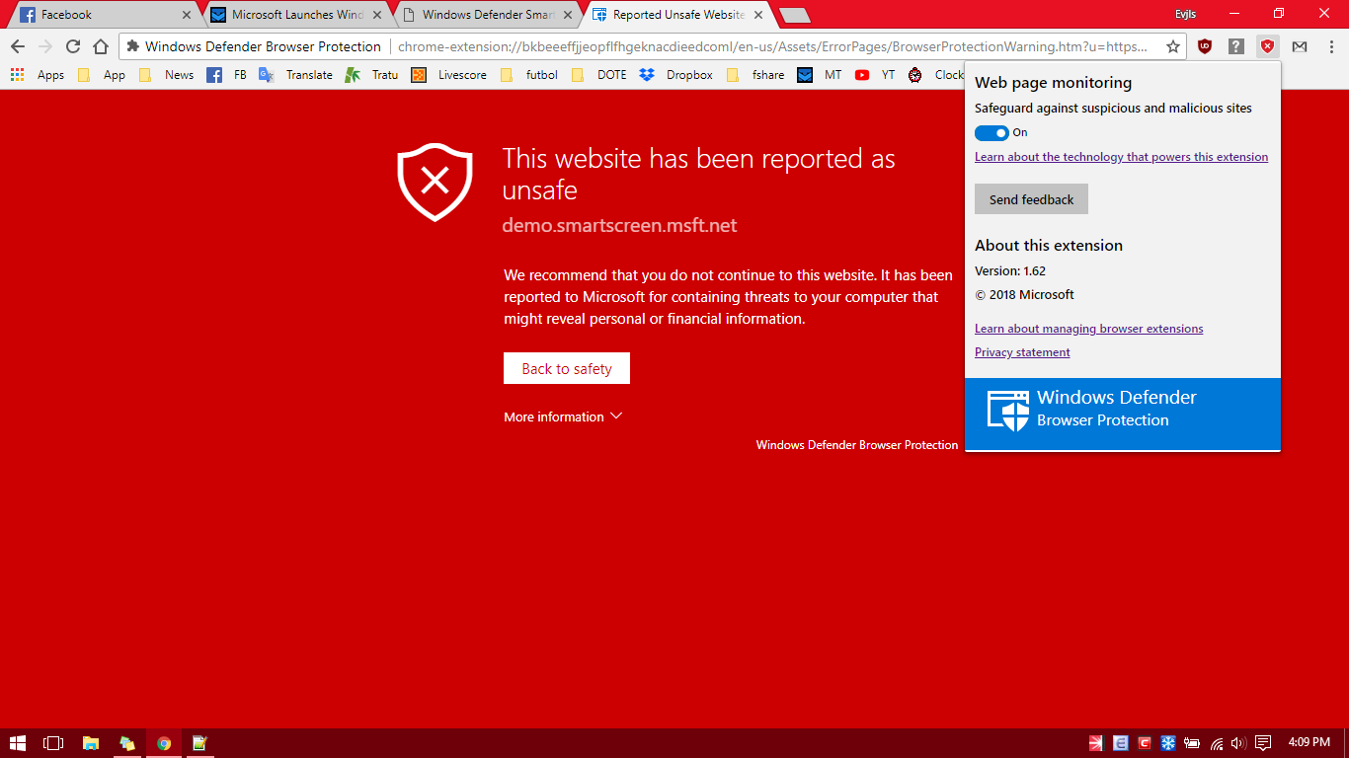Open the Wi-Fi network tray icon
Viewport: 1349px width, 758px height.
(x=1218, y=743)
